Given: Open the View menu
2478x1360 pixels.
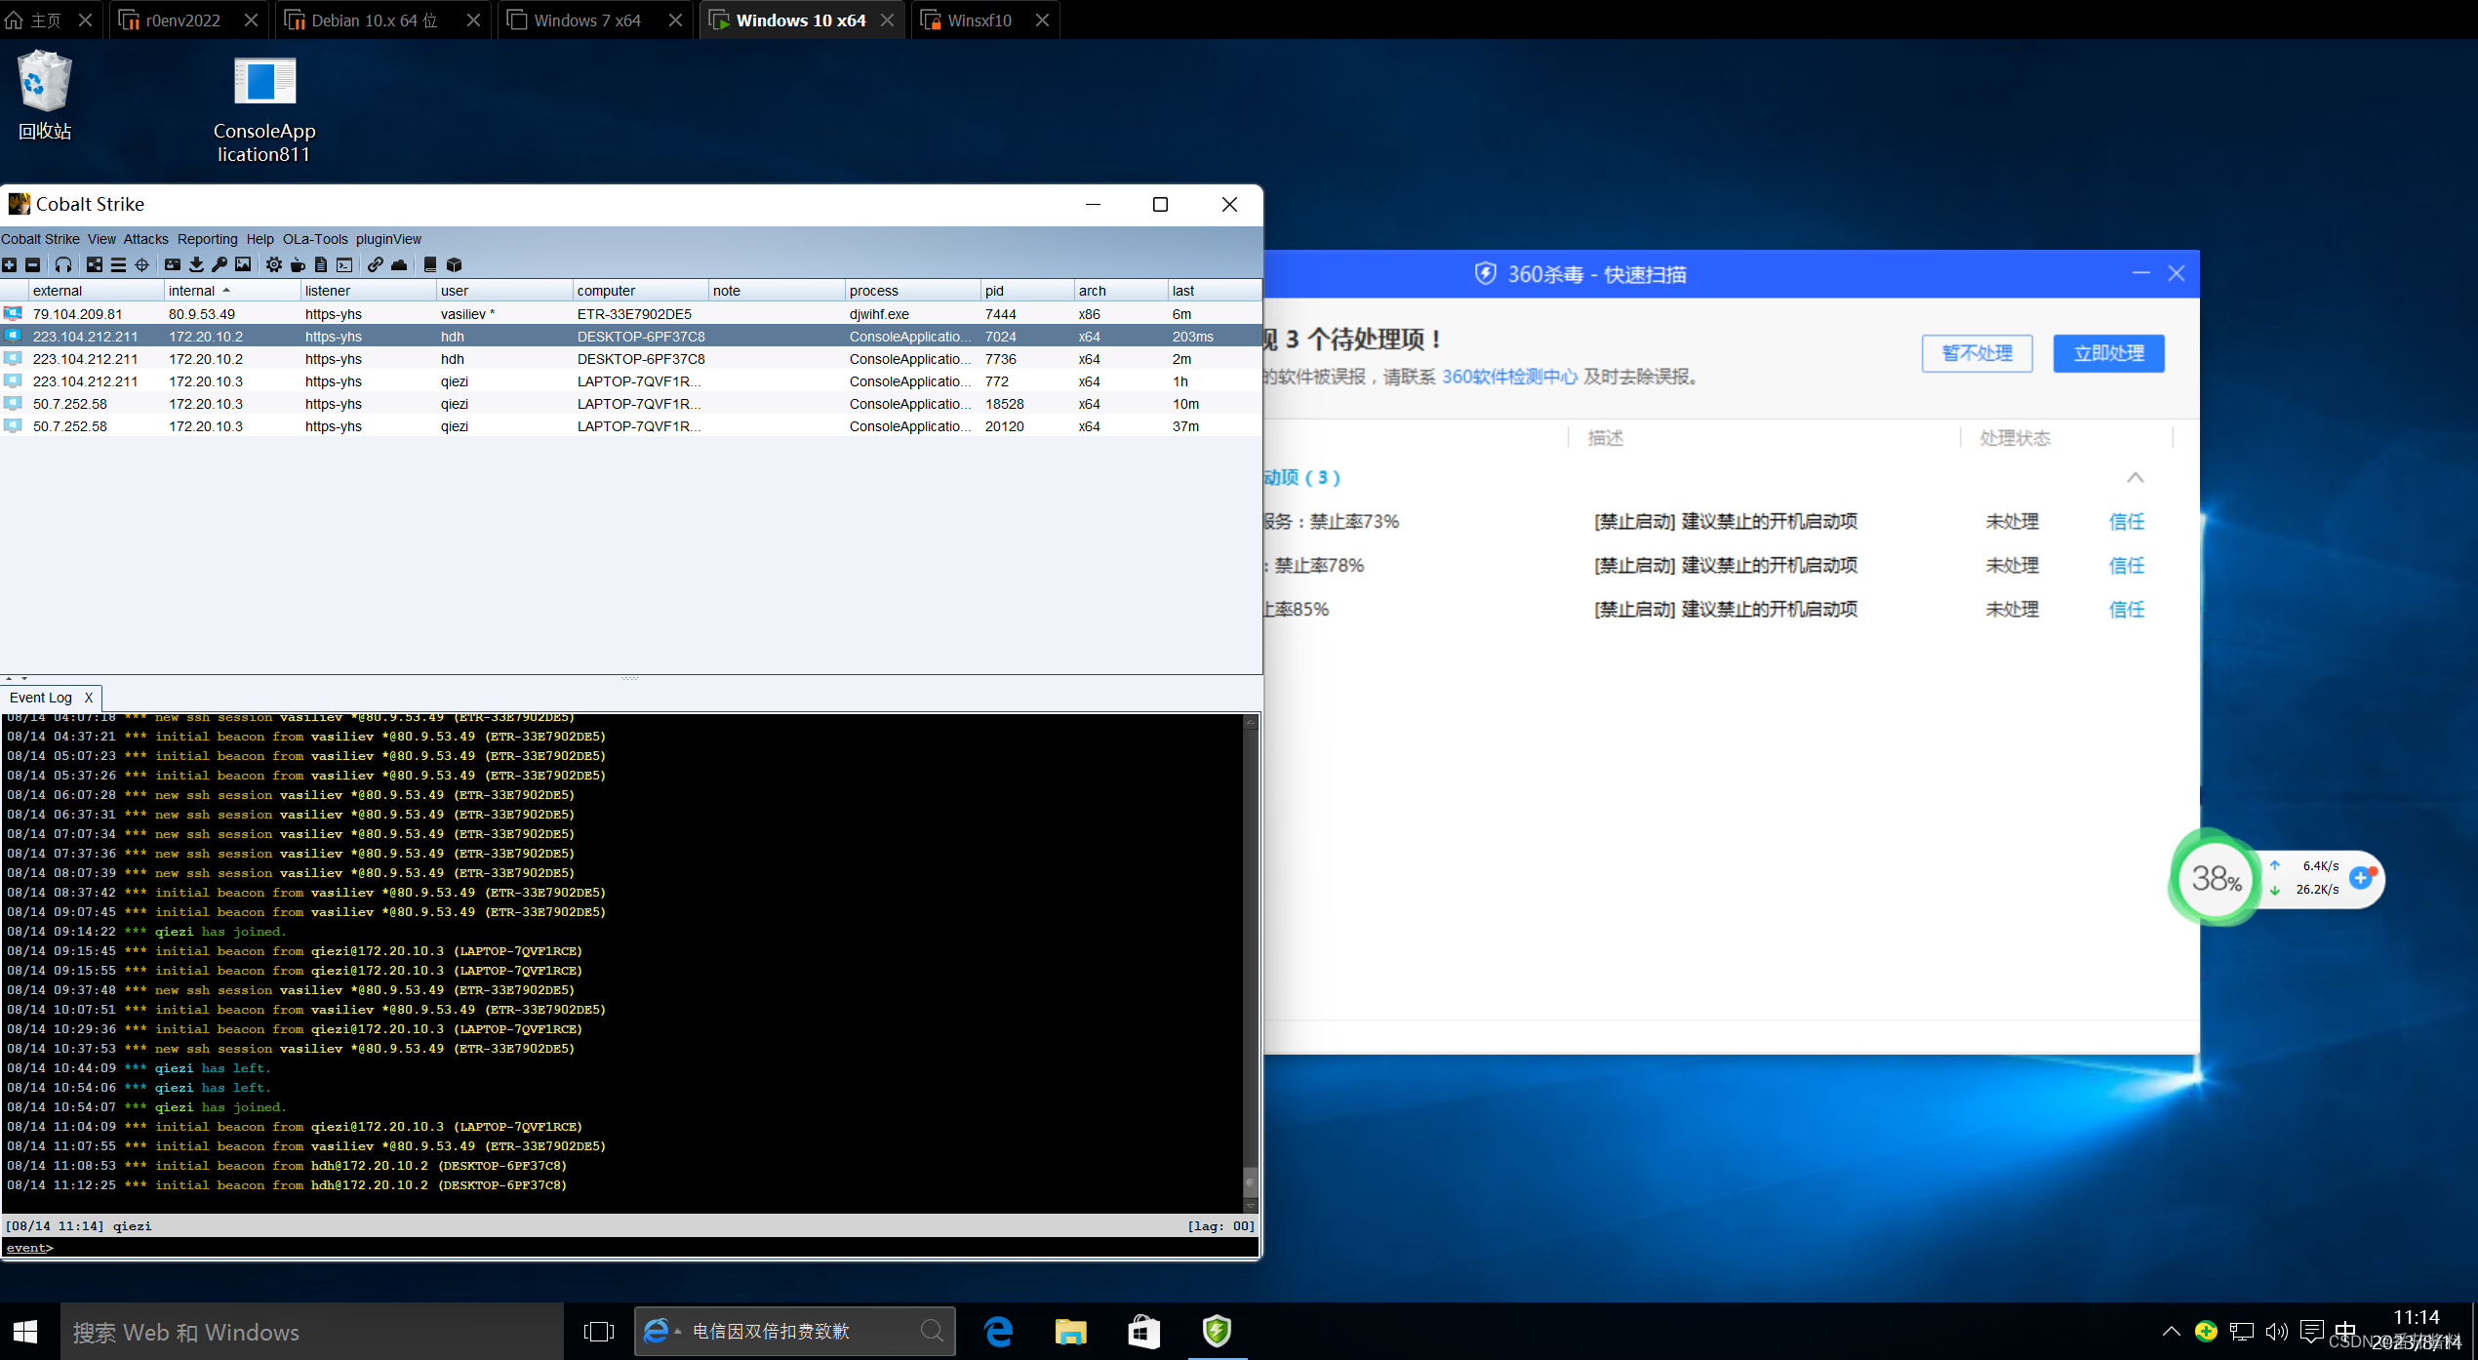Looking at the screenshot, I should (x=101, y=239).
